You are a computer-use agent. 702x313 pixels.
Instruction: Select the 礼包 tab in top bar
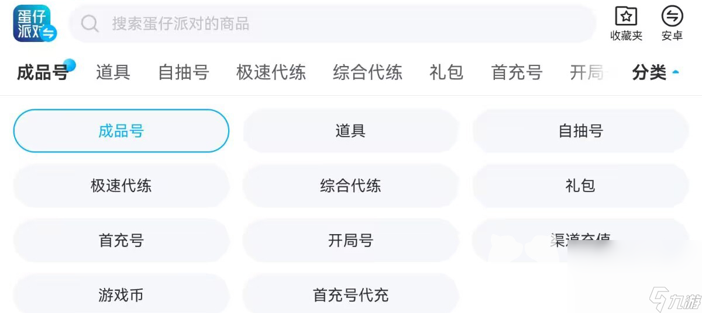coord(446,72)
